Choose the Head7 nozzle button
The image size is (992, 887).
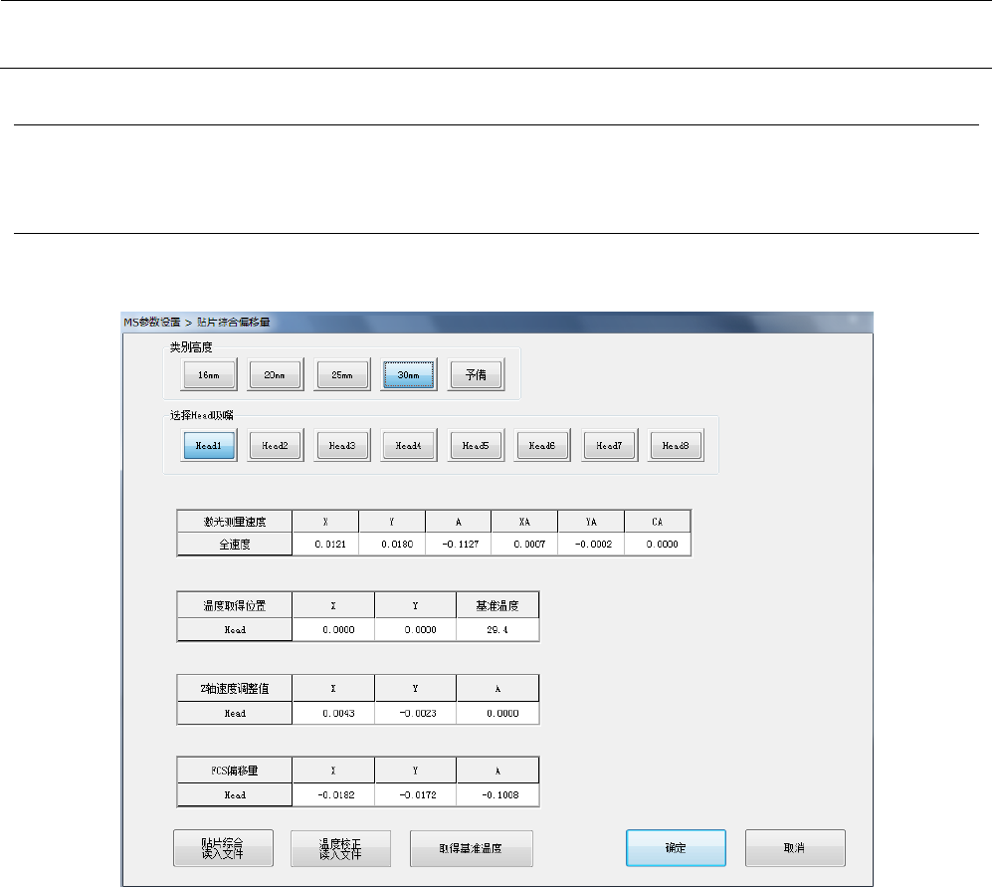coord(609,445)
